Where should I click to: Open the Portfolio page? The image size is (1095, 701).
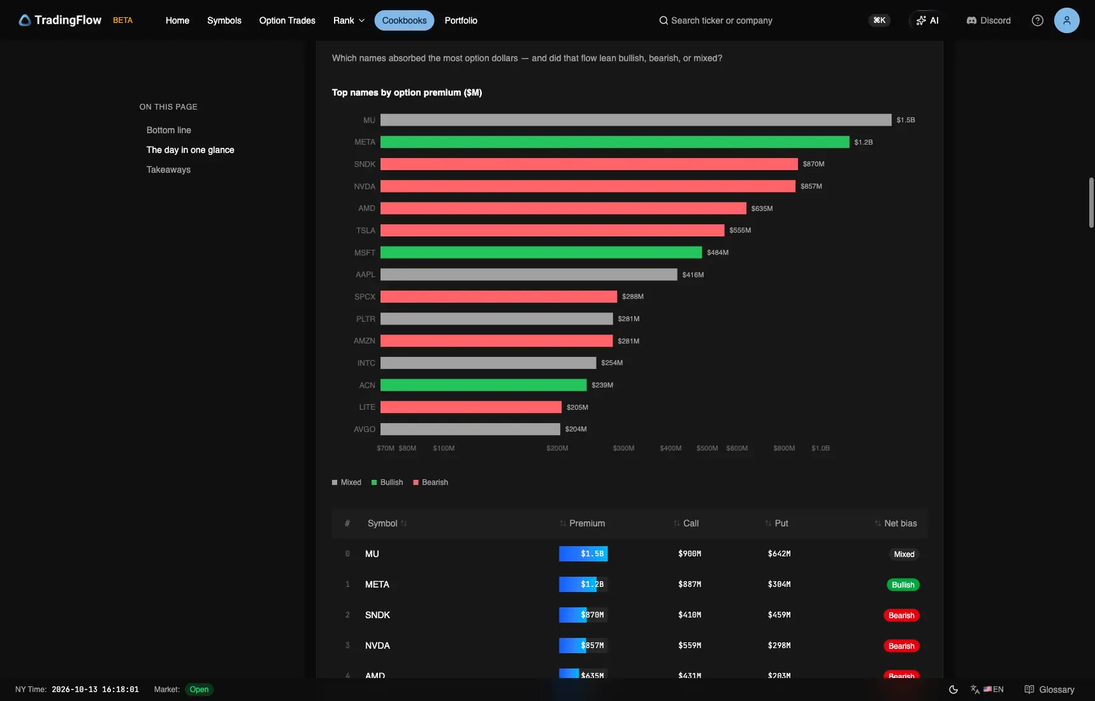(x=461, y=20)
